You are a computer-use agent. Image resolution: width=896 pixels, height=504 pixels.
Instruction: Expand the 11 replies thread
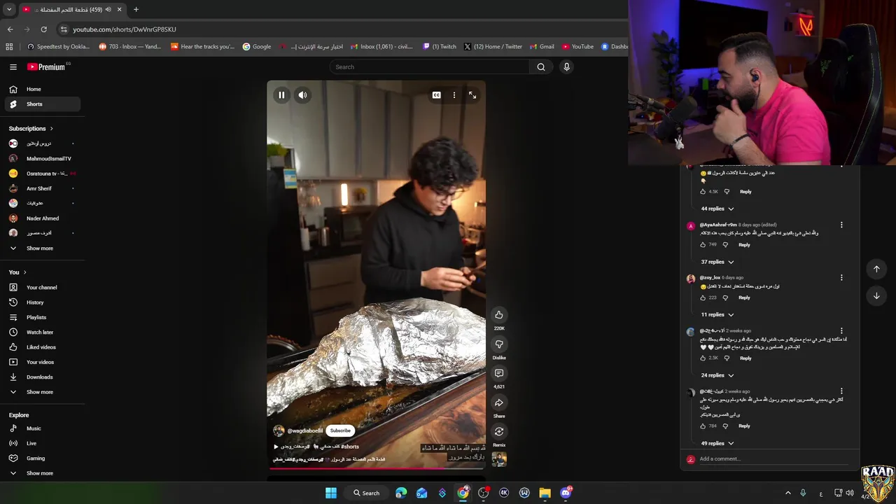click(x=717, y=315)
